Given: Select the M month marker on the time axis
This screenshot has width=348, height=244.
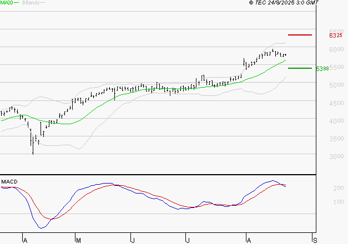Looking at the screenshot, I should (78, 240).
